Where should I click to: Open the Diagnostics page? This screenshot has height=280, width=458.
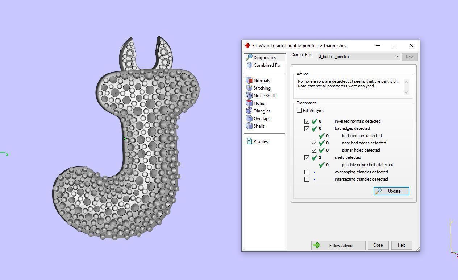(265, 58)
